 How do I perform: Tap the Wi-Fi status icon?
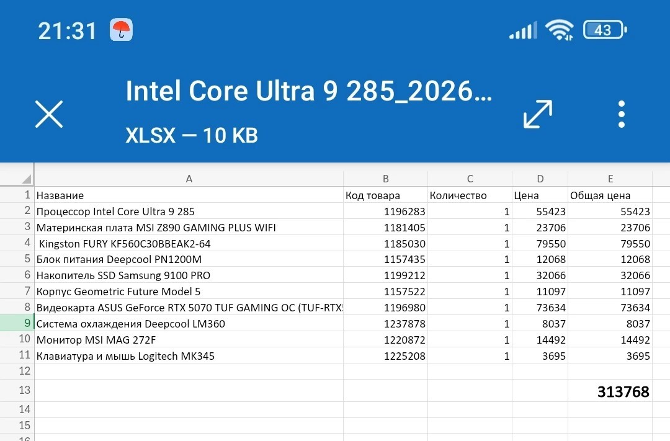coord(559,30)
